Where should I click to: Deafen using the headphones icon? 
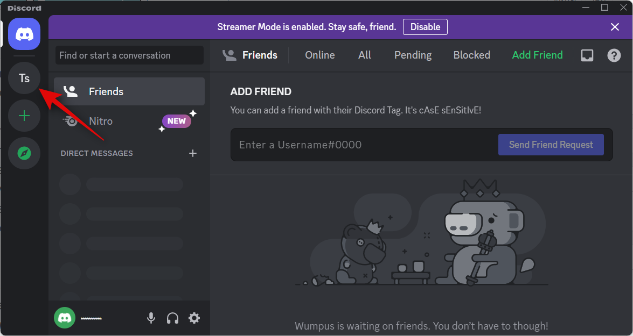click(172, 318)
